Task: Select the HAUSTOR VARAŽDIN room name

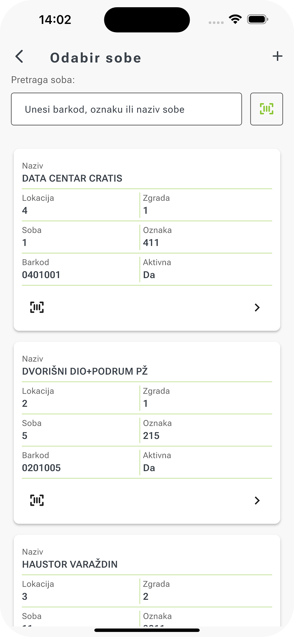Action: pyautogui.click(x=70, y=564)
